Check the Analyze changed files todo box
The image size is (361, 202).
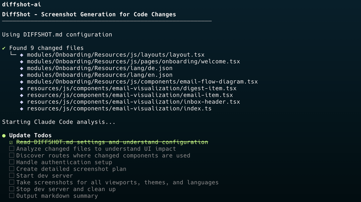coord(11,149)
